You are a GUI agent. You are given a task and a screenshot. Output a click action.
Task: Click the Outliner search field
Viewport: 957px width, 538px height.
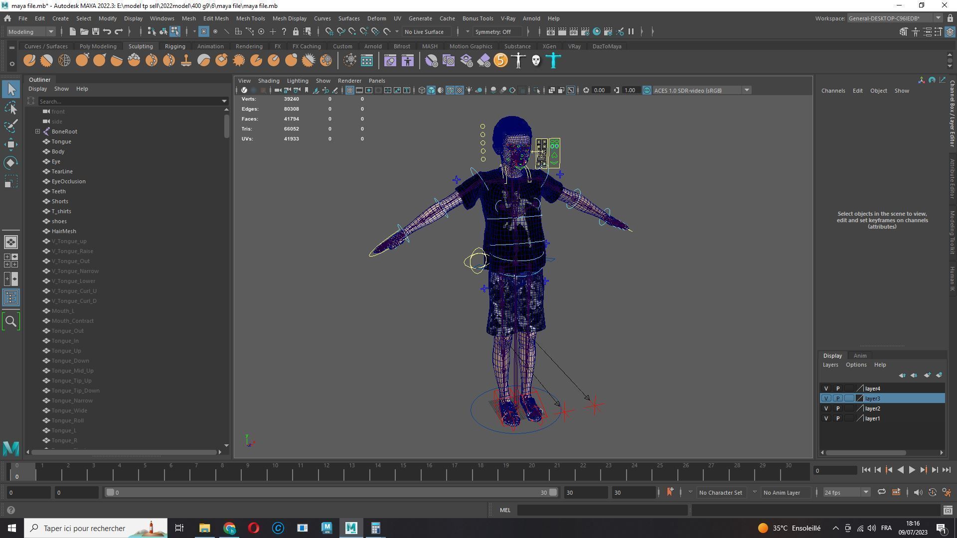[130, 102]
